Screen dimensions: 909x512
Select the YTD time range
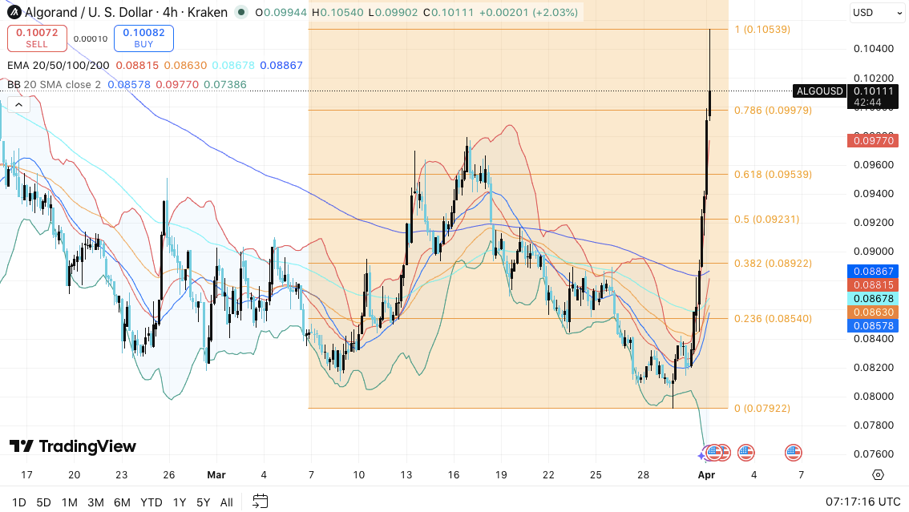[x=151, y=502]
